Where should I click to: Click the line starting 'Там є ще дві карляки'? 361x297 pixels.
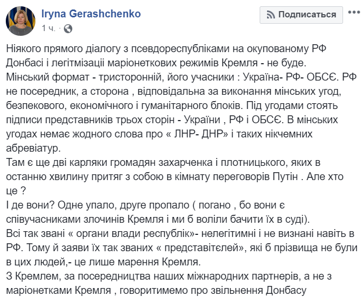coord(163,162)
